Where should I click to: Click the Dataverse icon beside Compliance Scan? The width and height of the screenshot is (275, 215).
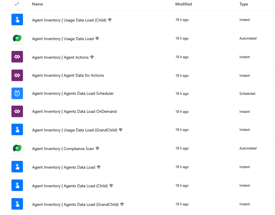17,148
